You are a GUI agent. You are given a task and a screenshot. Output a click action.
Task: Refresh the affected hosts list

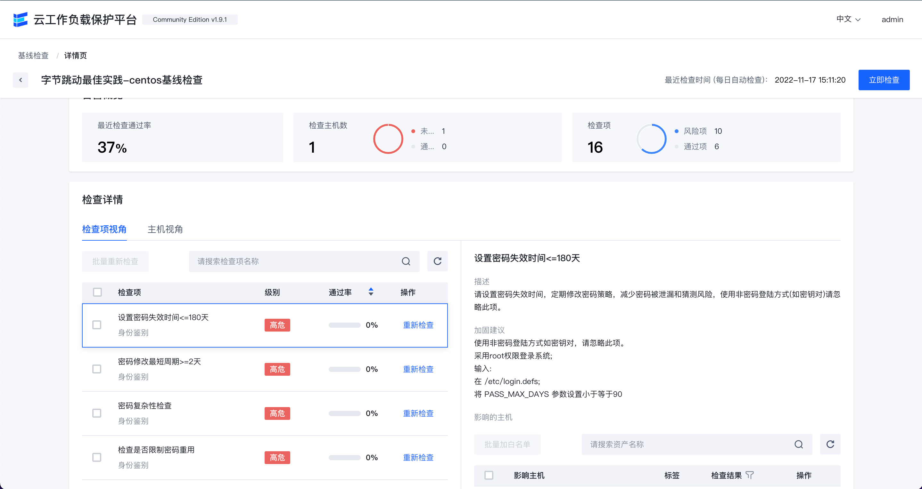tap(830, 444)
